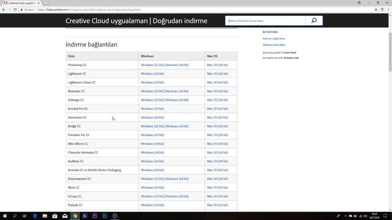Download Photoshop CC Windows (32 bit)
Viewport: 392px width, 220px height.
coord(152,65)
